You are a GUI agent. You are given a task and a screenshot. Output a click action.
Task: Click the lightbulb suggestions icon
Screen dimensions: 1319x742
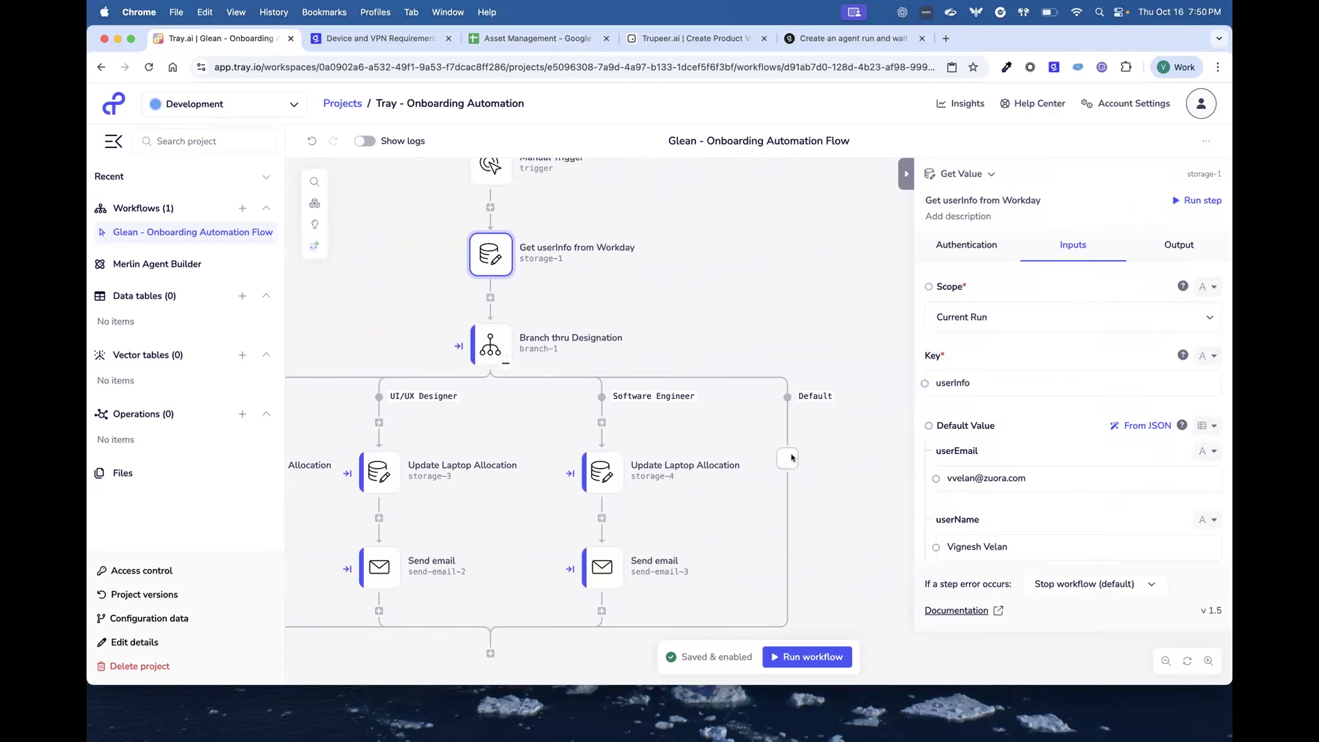(x=314, y=224)
